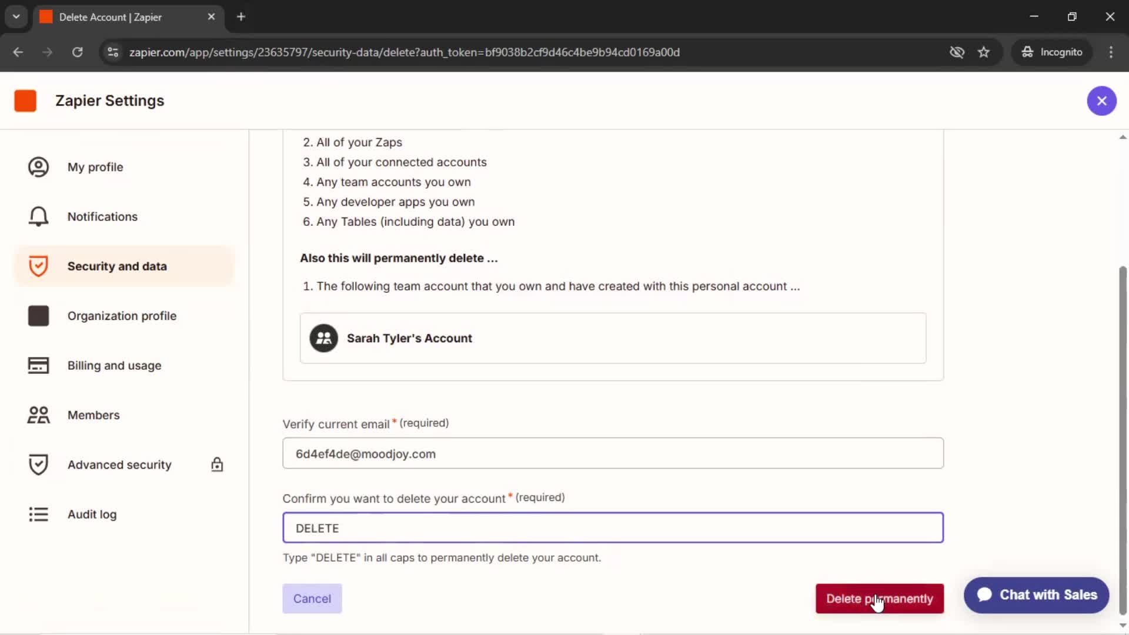1129x635 pixels.
Task: Select Security and data section
Action: point(124,266)
